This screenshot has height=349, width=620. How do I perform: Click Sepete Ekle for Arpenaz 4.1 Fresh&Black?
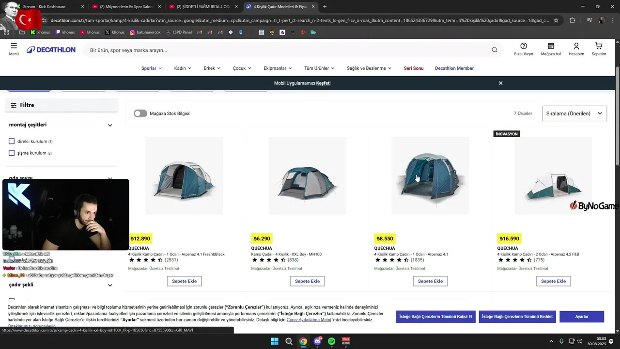coord(184,281)
